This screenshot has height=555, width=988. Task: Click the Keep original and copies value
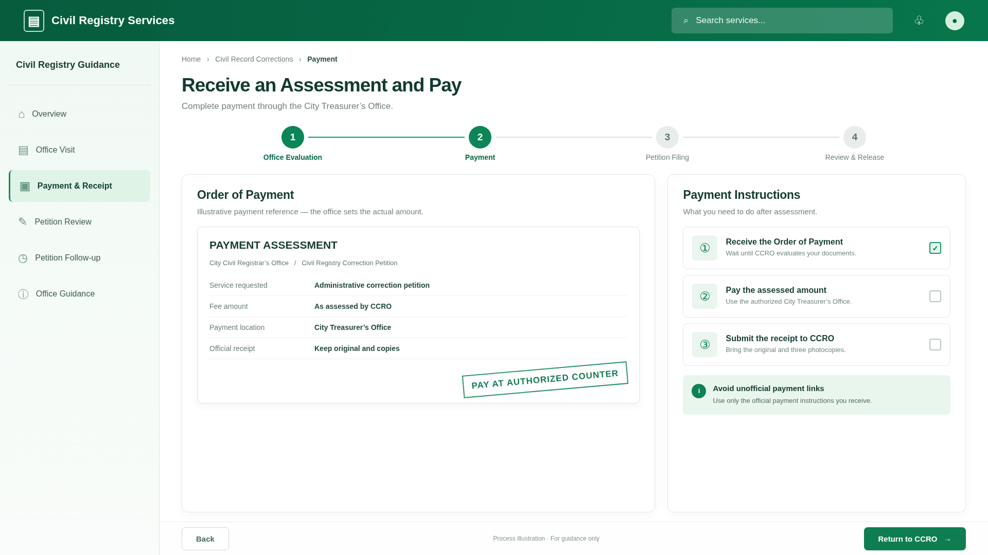coord(357,348)
